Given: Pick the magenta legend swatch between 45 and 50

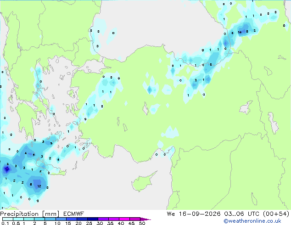Looking at the screenshot, I should [x=135, y=219].
